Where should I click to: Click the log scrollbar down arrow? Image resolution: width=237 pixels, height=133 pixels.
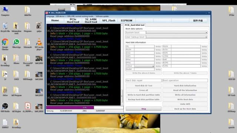[122, 104]
